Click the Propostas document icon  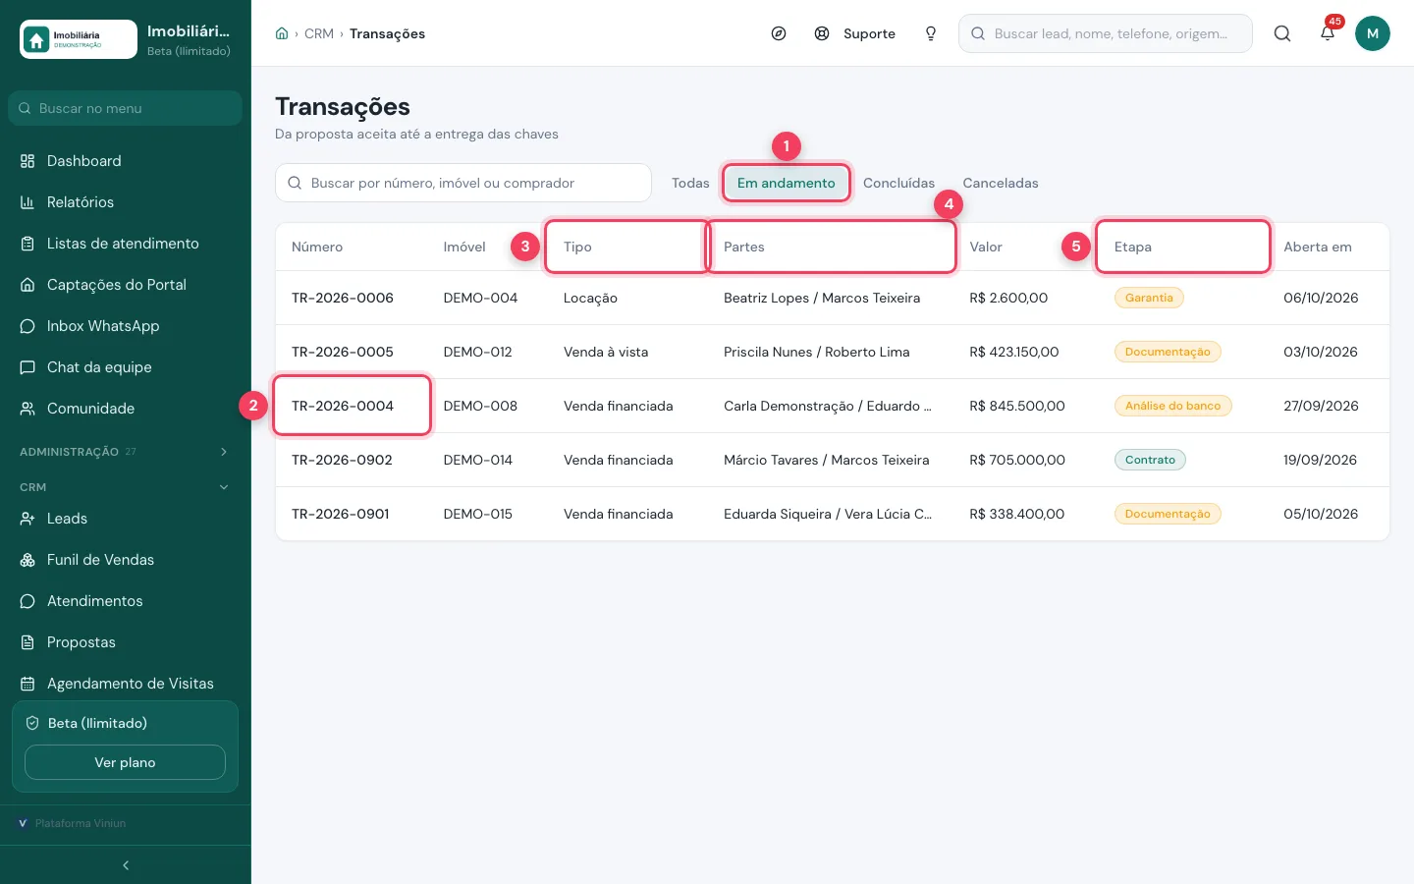click(x=27, y=642)
